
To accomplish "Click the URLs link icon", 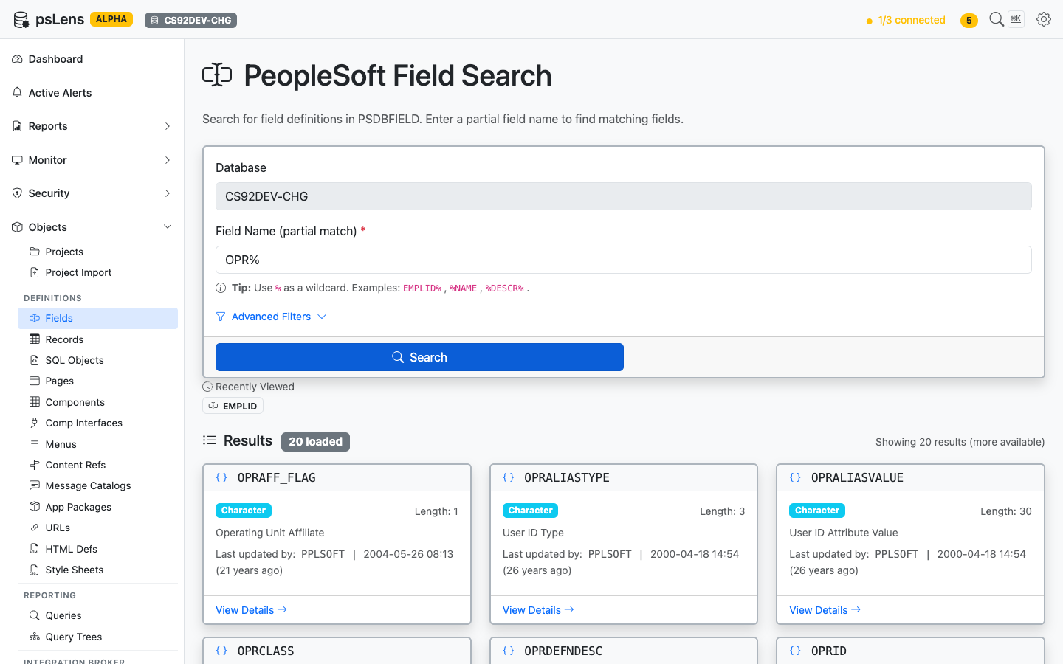I will click(34, 528).
